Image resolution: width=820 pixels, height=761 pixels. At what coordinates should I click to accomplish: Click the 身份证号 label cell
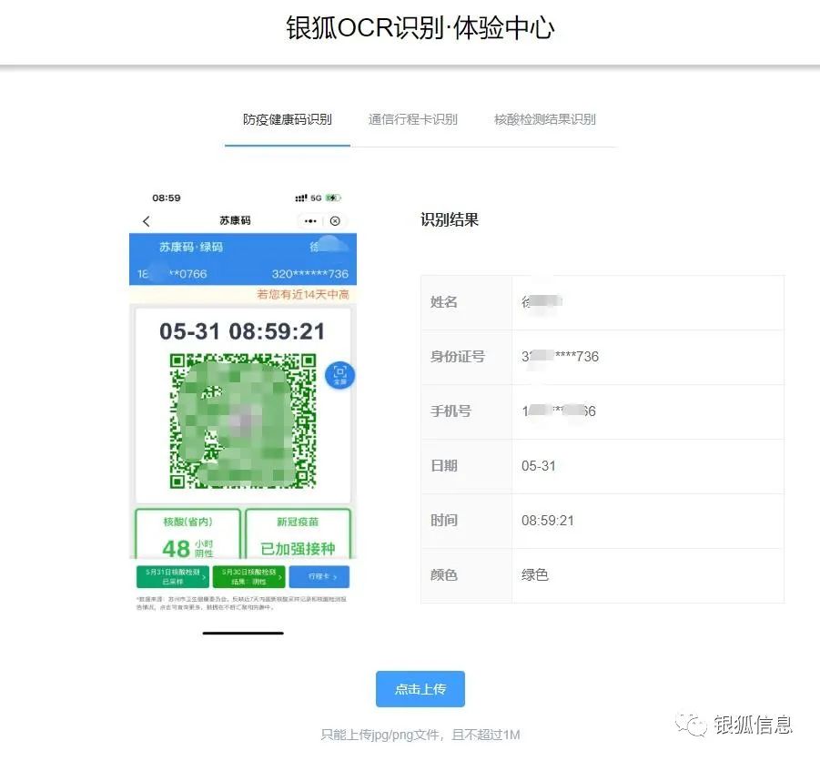[x=467, y=357]
